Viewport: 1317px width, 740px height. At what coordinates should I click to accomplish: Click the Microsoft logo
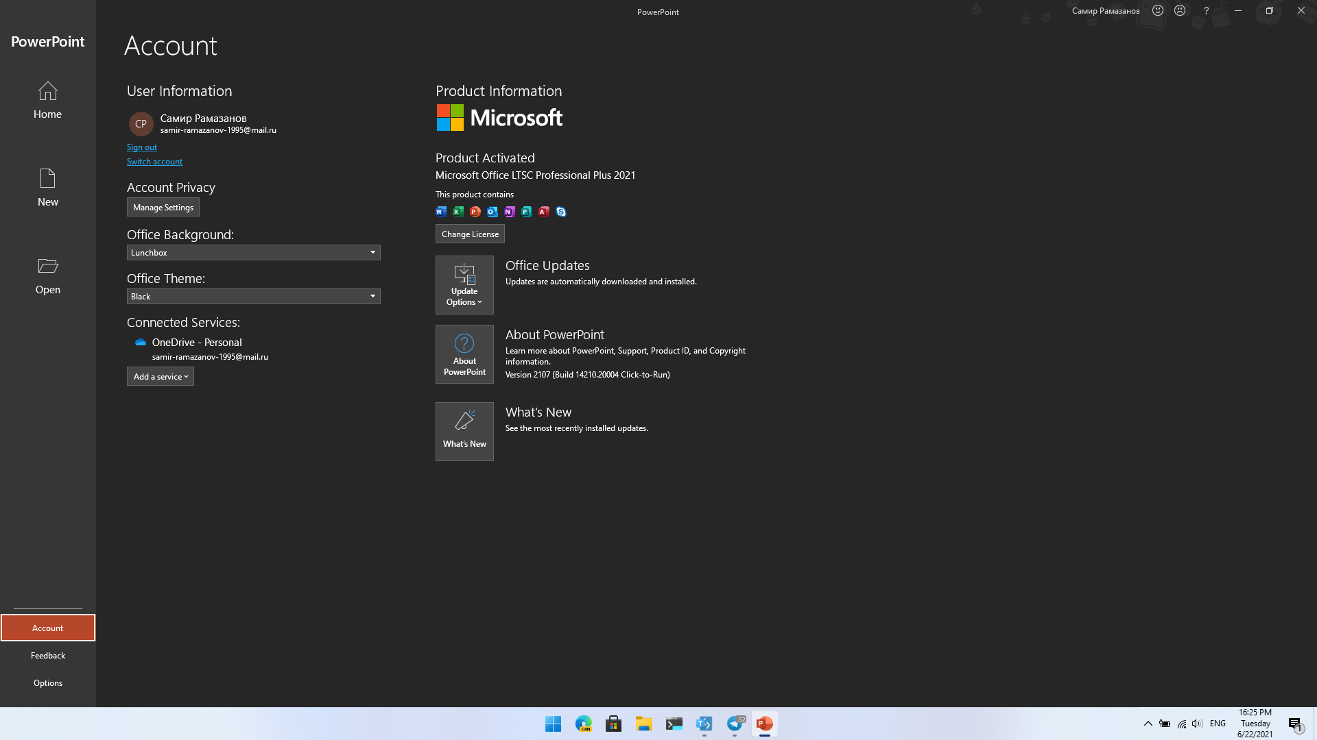point(499,118)
